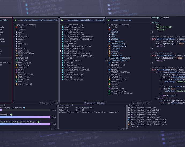Click the Browser mode label in middle panel
Screen dimensions: 185x147
coord(91,103)
